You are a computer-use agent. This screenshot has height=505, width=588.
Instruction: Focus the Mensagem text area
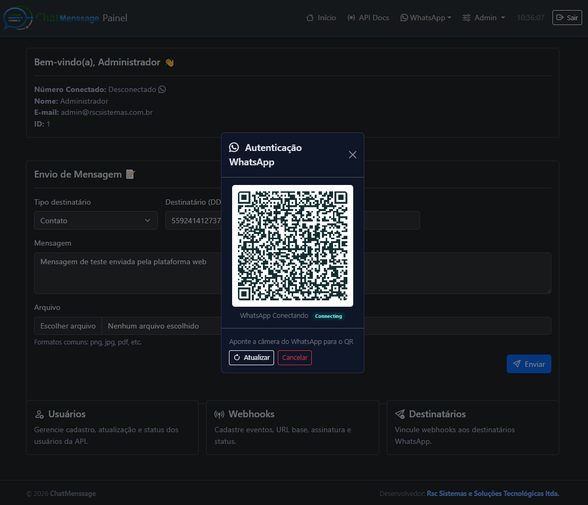(x=293, y=273)
